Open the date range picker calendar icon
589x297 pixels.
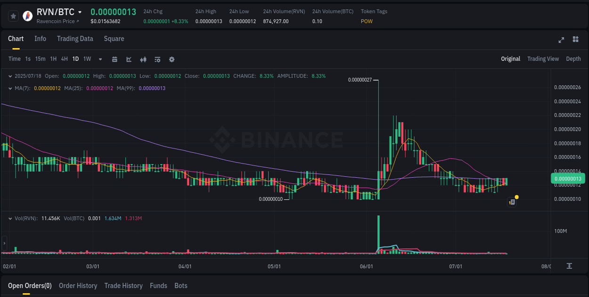coord(115,59)
